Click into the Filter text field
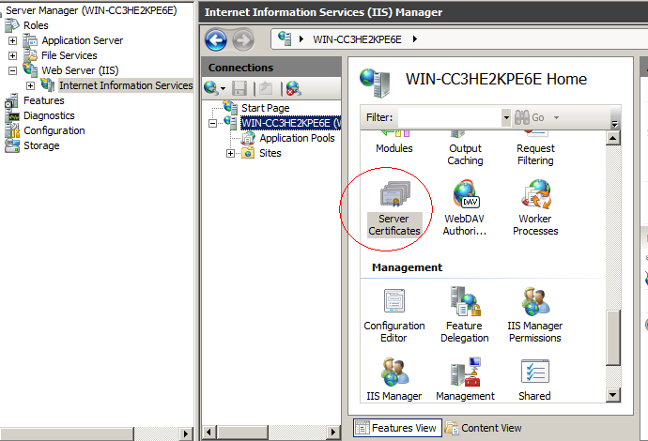 (x=450, y=117)
